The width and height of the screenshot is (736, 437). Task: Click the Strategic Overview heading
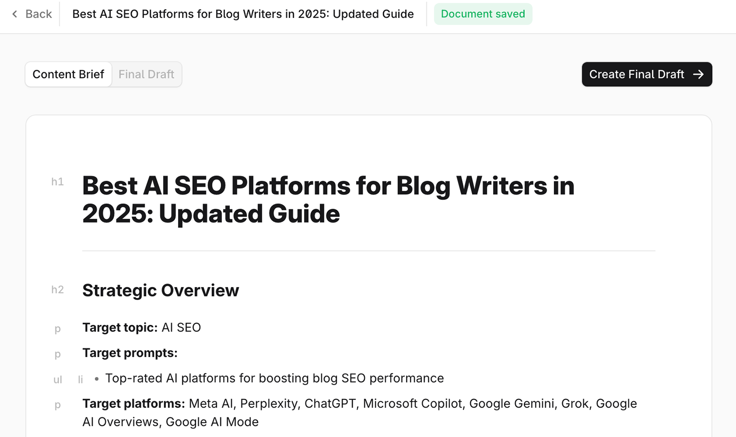(x=161, y=290)
